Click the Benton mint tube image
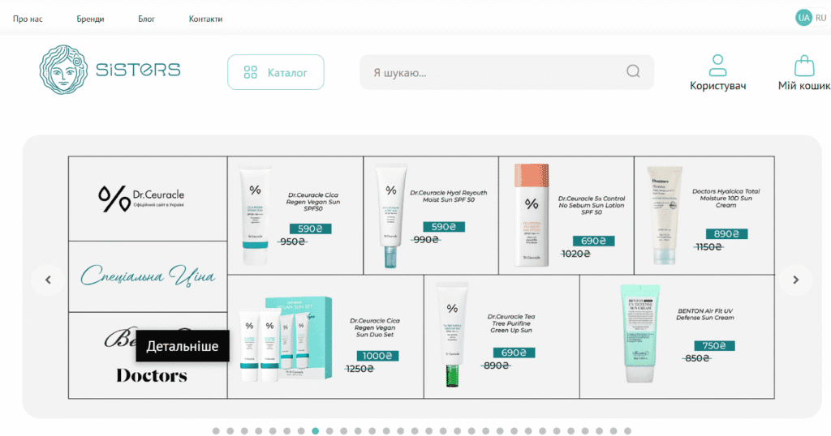The width and height of the screenshot is (831, 436). pyautogui.click(x=640, y=333)
